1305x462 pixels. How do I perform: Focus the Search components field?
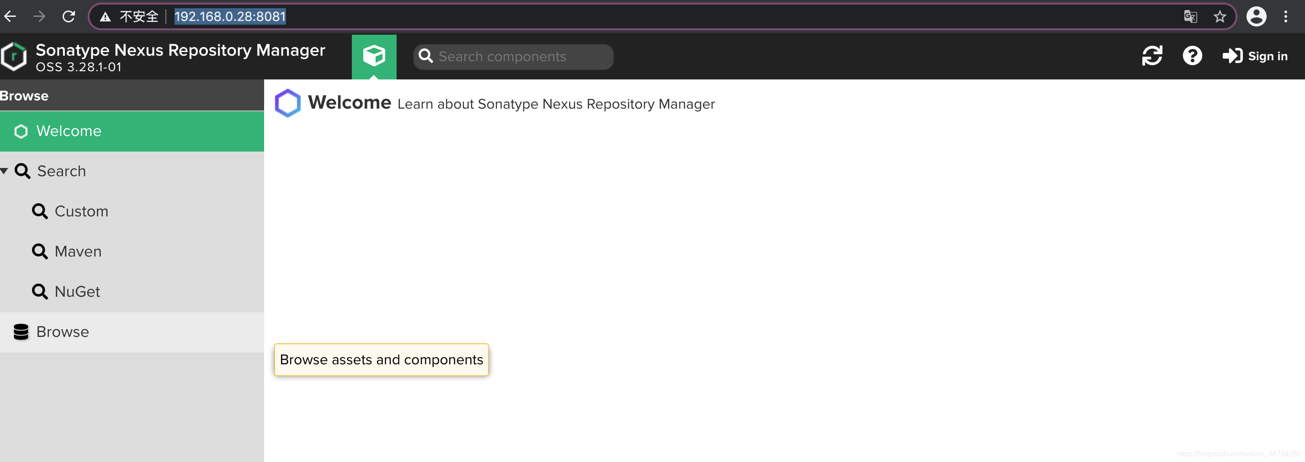[513, 57]
